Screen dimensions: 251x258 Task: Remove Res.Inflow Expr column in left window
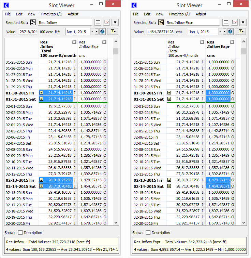tap(104, 42)
